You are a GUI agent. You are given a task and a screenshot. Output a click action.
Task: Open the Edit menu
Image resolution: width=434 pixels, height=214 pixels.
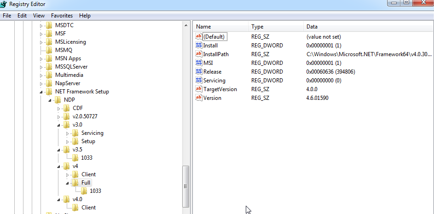tap(22, 16)
